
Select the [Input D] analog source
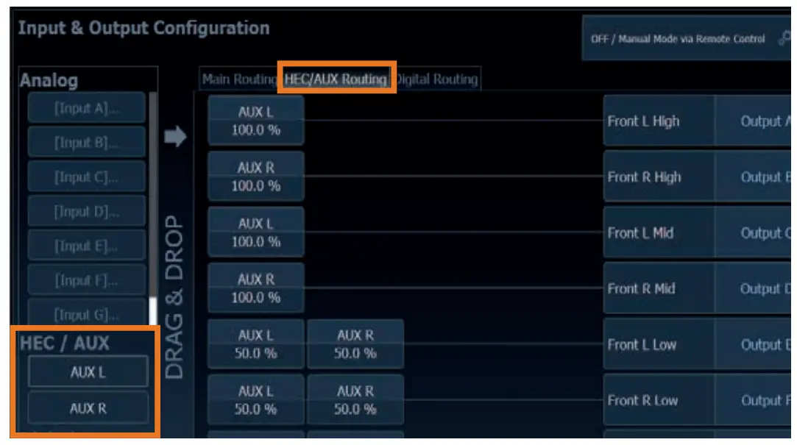87,212
